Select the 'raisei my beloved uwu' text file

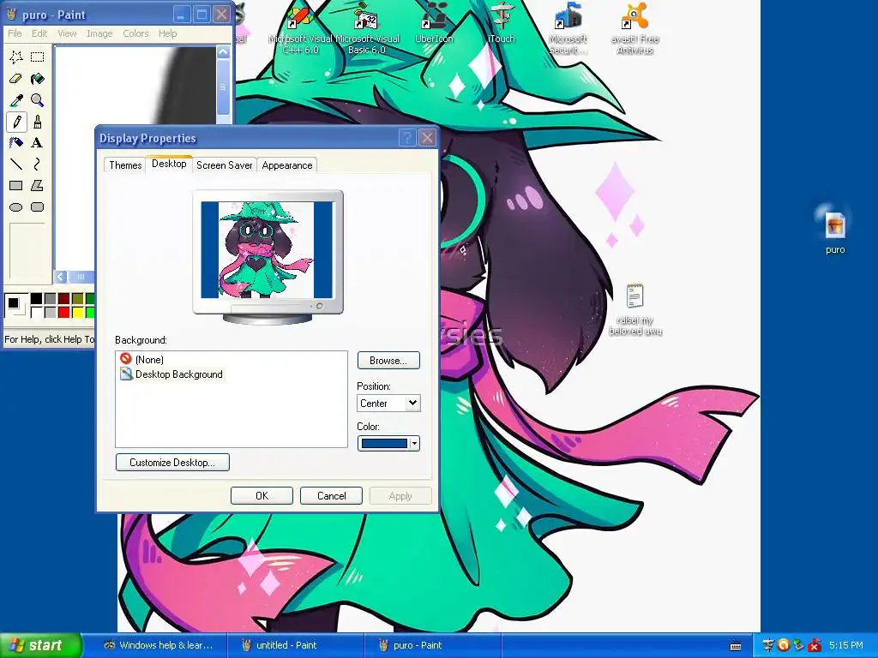[635, 309]
